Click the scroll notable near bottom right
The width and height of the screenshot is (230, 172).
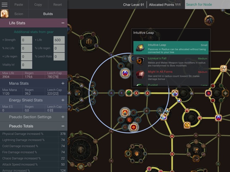click(187, 125)
